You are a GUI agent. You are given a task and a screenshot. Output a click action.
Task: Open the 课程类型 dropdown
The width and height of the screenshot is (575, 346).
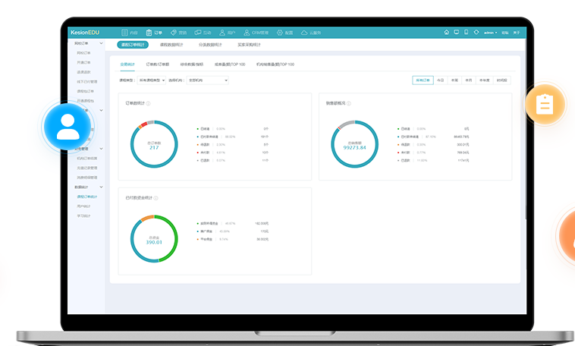click(150, 80)
